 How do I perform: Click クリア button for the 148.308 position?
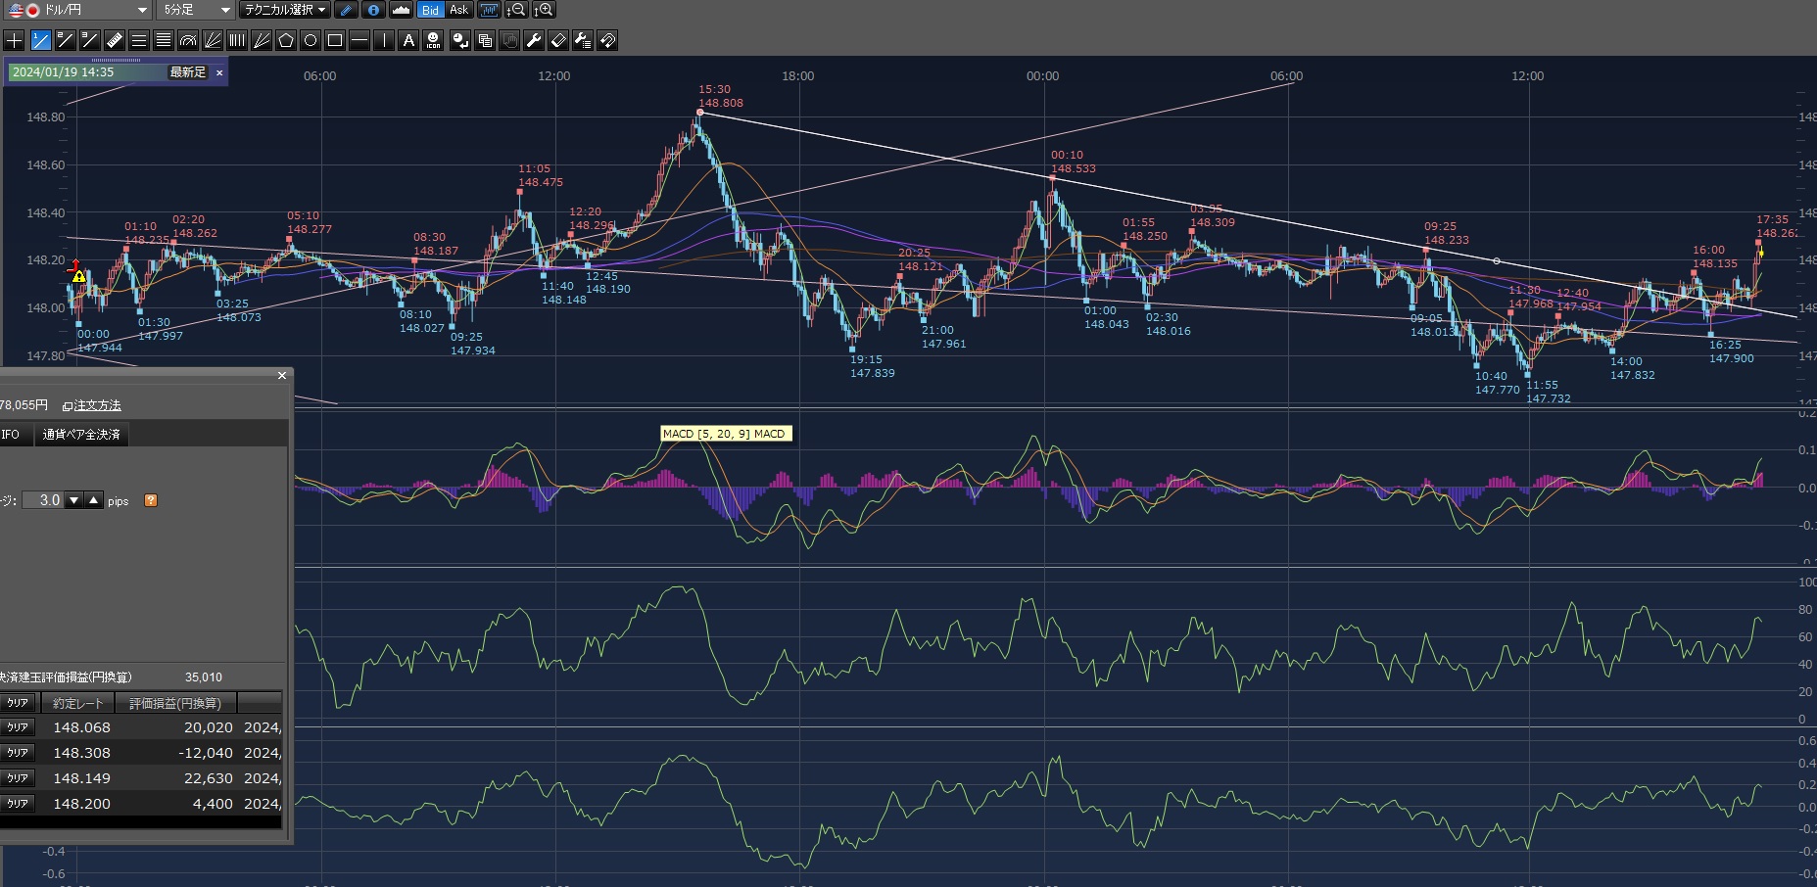[18, 753]
